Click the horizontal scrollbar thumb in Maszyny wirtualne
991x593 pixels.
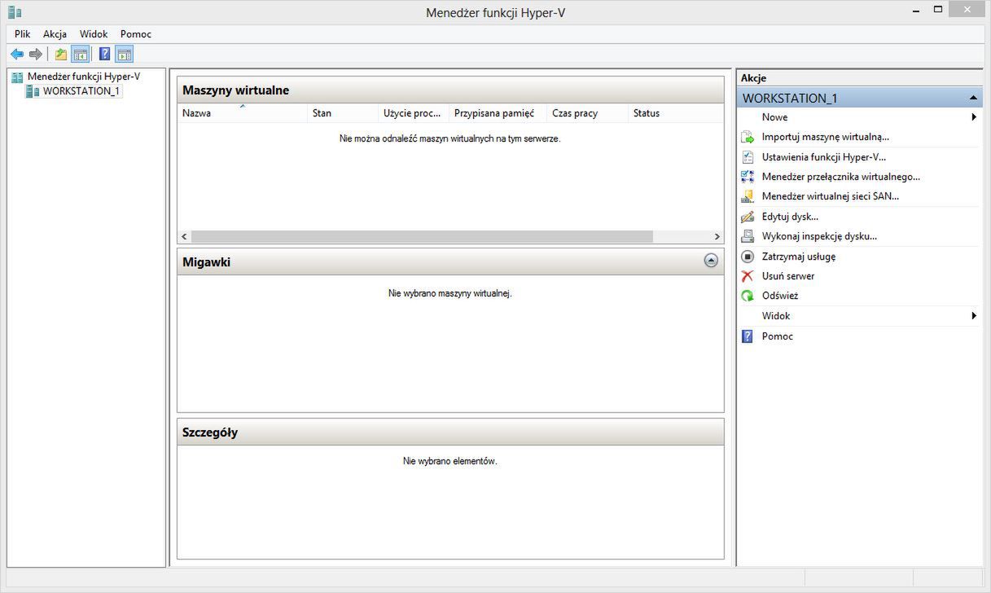(422, 236)
